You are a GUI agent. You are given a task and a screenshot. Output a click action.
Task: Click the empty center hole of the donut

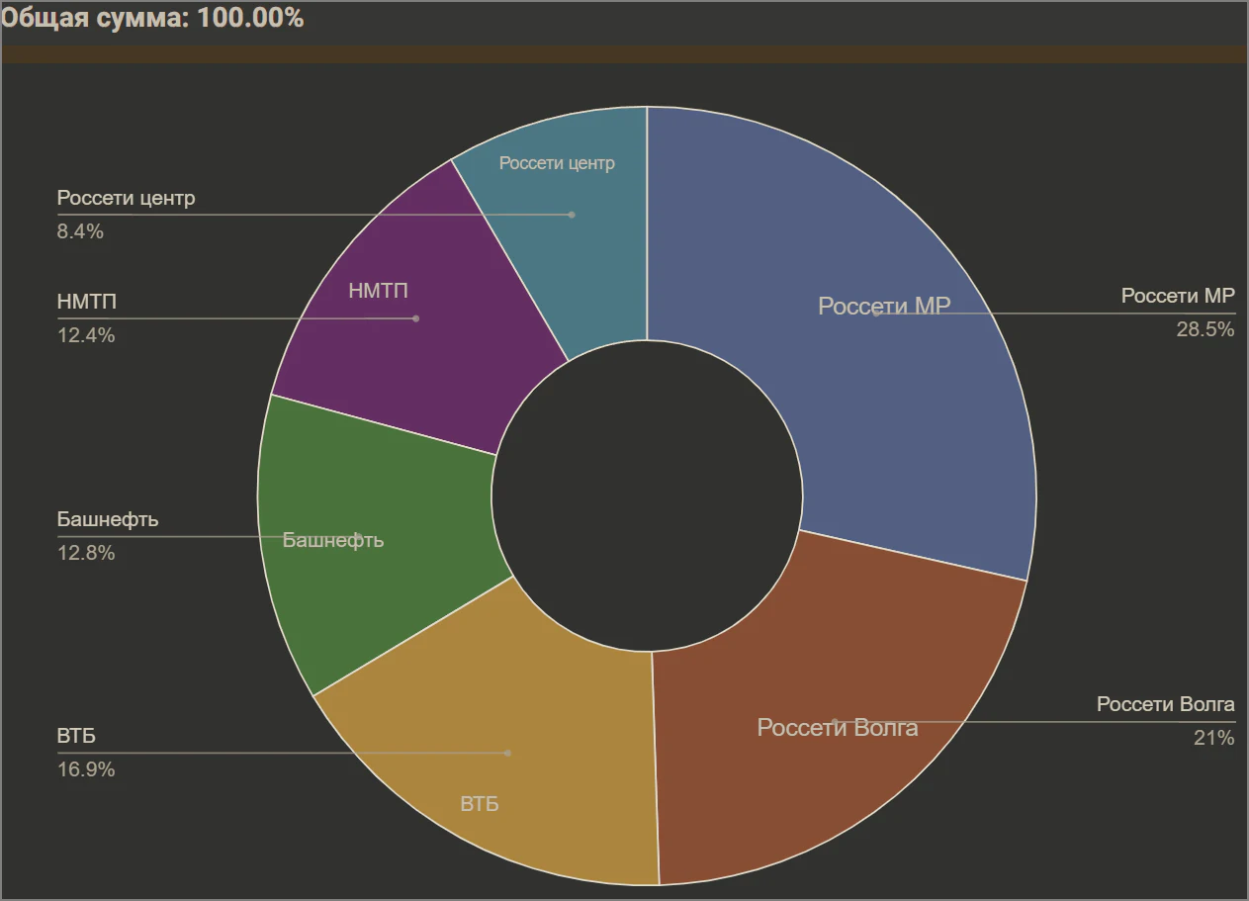coord(647,495)
